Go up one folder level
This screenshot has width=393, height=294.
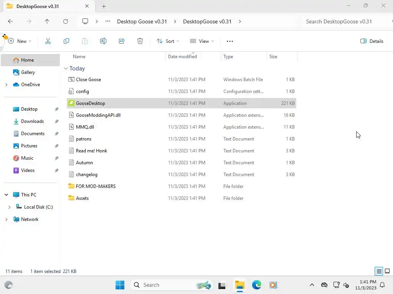tap(47, 21)
